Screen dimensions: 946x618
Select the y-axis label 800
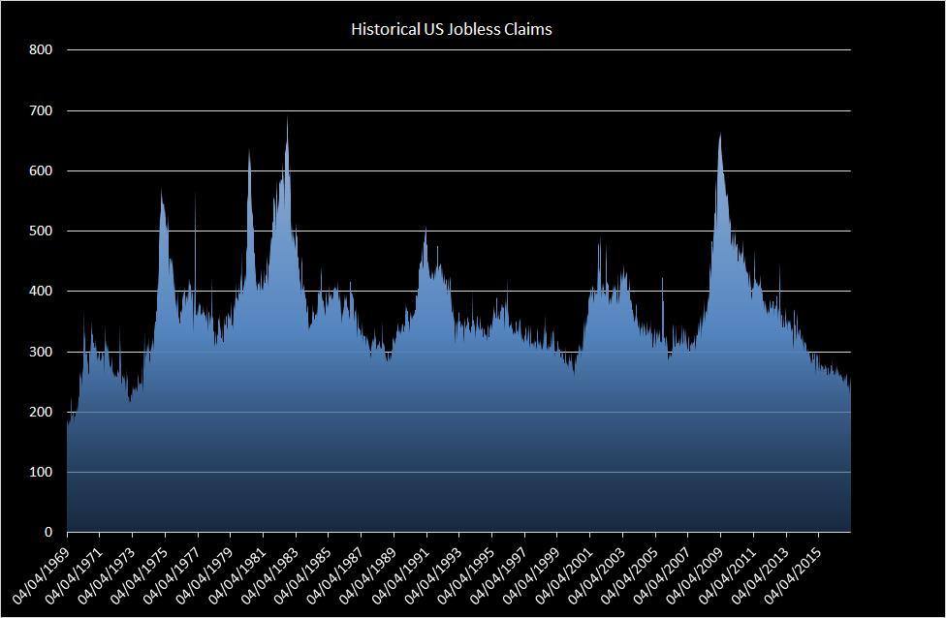click(41, 50)
